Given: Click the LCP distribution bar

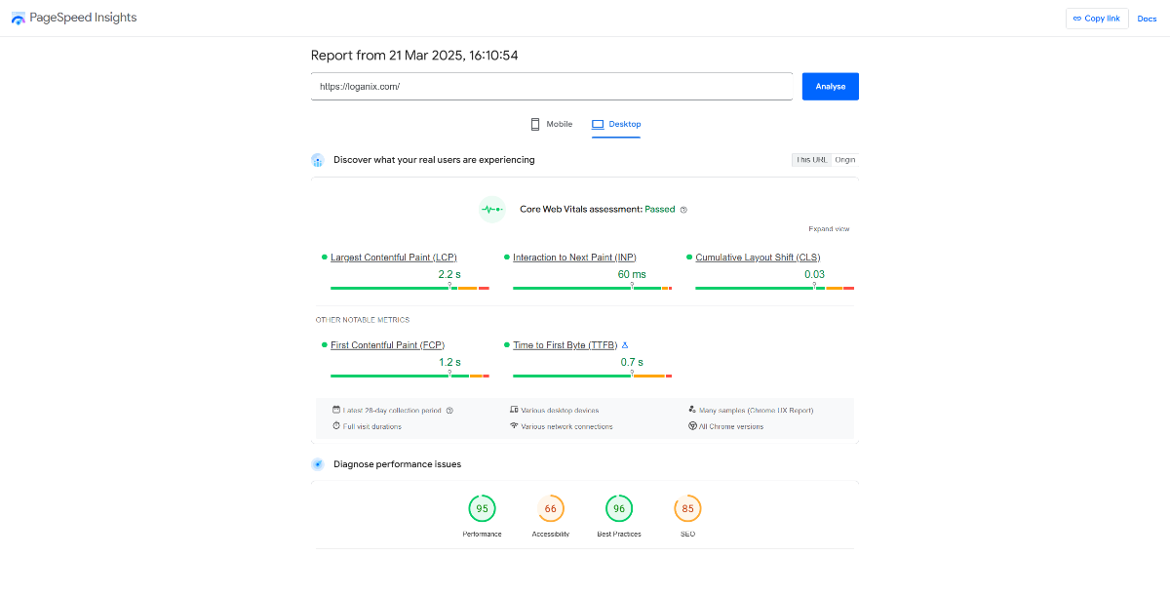Looking at the screenshot, I should [409, 288].
